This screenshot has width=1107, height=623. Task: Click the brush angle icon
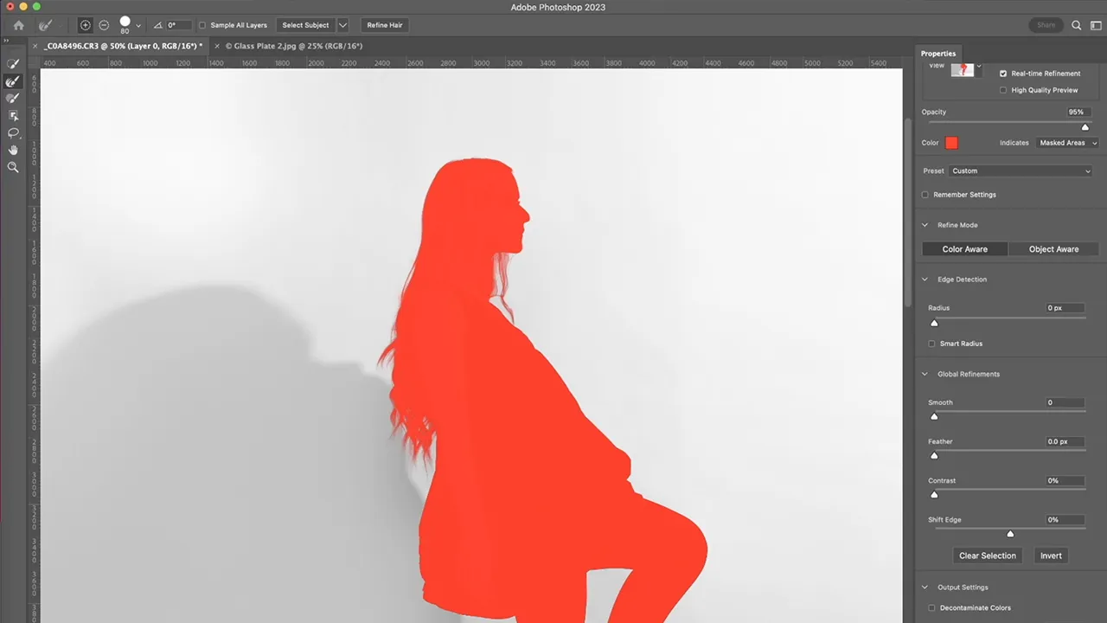tap(158, 25)
